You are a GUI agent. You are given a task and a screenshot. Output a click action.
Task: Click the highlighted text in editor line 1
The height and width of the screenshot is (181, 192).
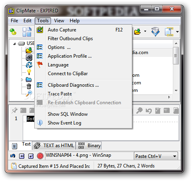30,119
